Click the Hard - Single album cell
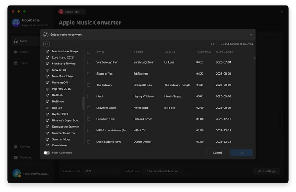296x192 pixels. click(x=173, y=96)
